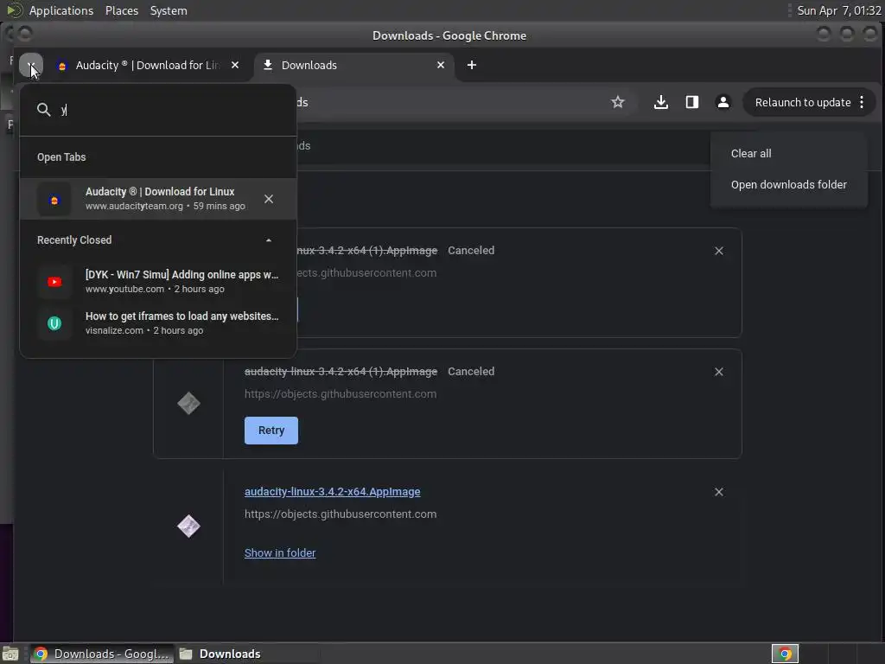
Task: Open the System menu
Action: [169, 10]
